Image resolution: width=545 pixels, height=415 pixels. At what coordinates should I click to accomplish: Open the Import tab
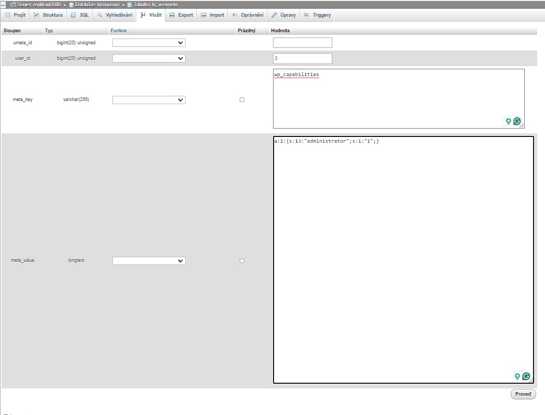coord(212,15)
